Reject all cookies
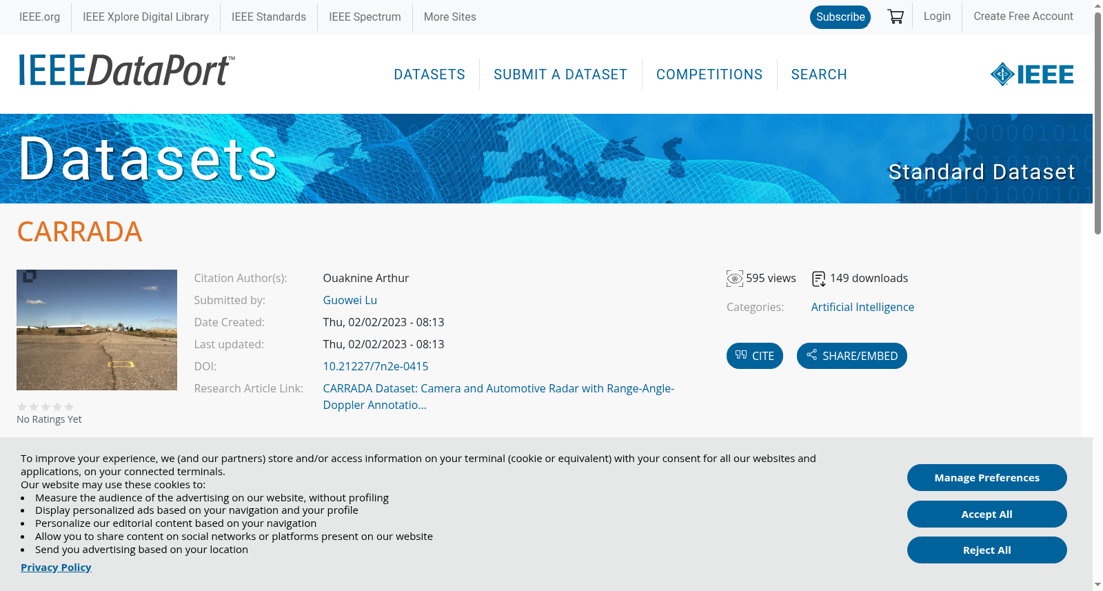Viewport: 1103px width, 591px height. (x=987, y=550)
